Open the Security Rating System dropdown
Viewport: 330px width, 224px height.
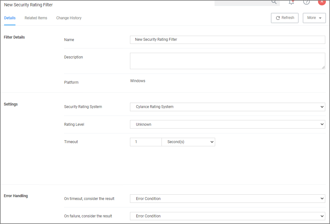pyautogui.click(x=227, y=107)
